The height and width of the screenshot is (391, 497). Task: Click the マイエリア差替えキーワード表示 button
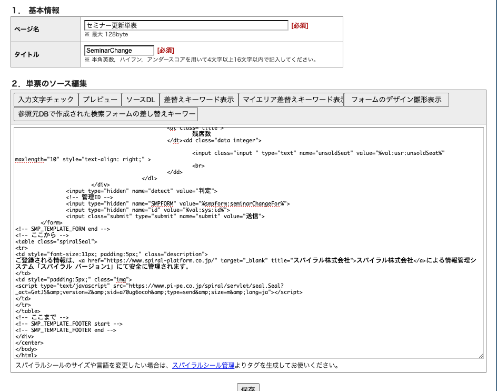pyautogui.click(x=291, y=100)
